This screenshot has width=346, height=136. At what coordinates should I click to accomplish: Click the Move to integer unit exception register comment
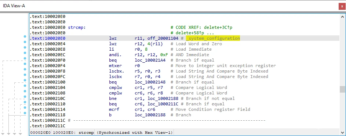click(x=223, y=66)
